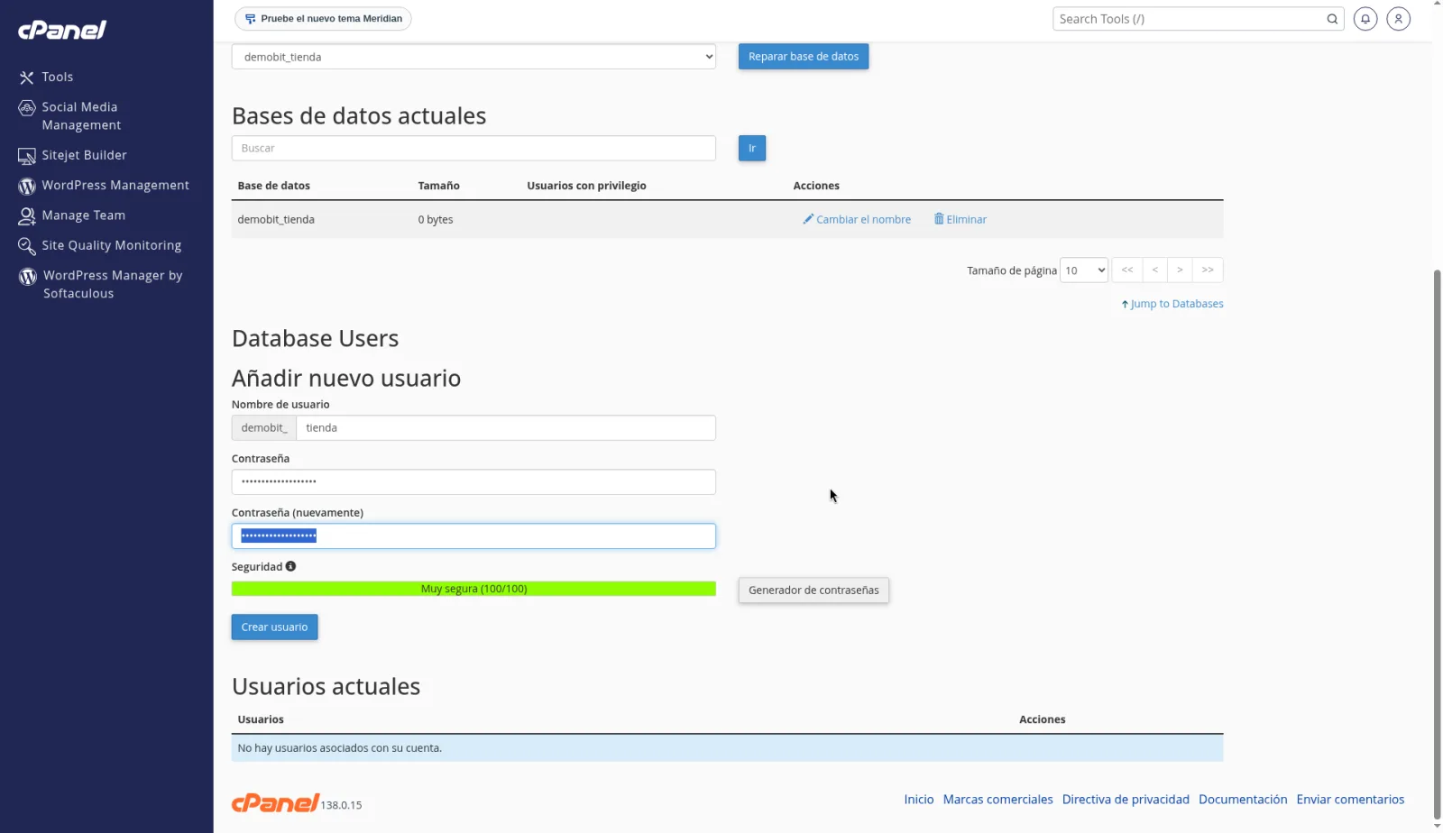Click the cPanel logo in sidebar
Screen dimensions: 1443x833
[62, 30]
